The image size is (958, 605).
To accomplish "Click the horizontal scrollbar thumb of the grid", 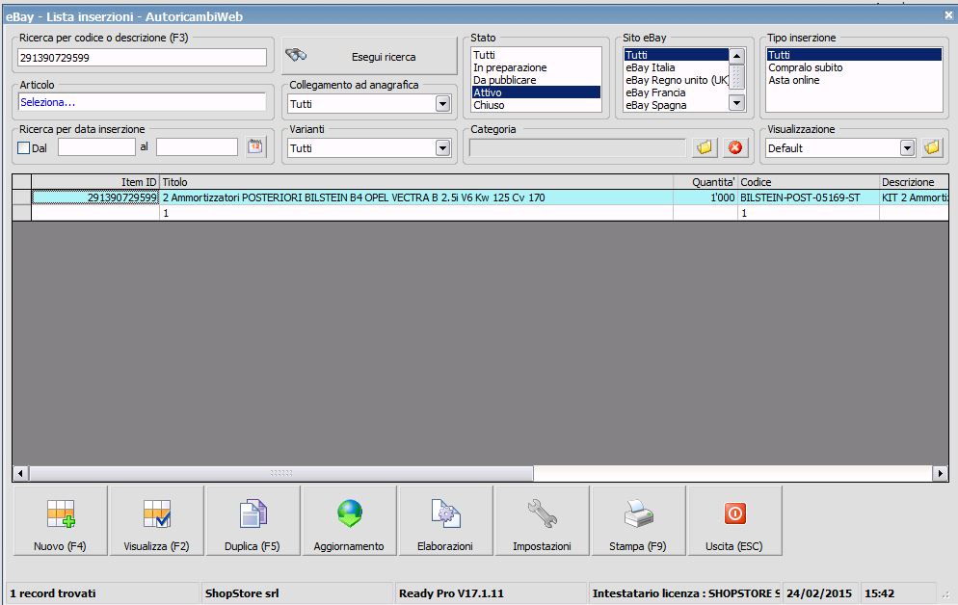I will (x=281, y=473).
